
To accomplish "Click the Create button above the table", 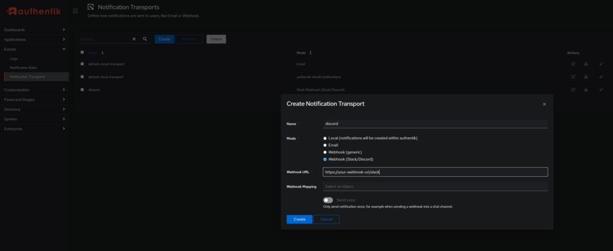I will [x=164, y=39].
